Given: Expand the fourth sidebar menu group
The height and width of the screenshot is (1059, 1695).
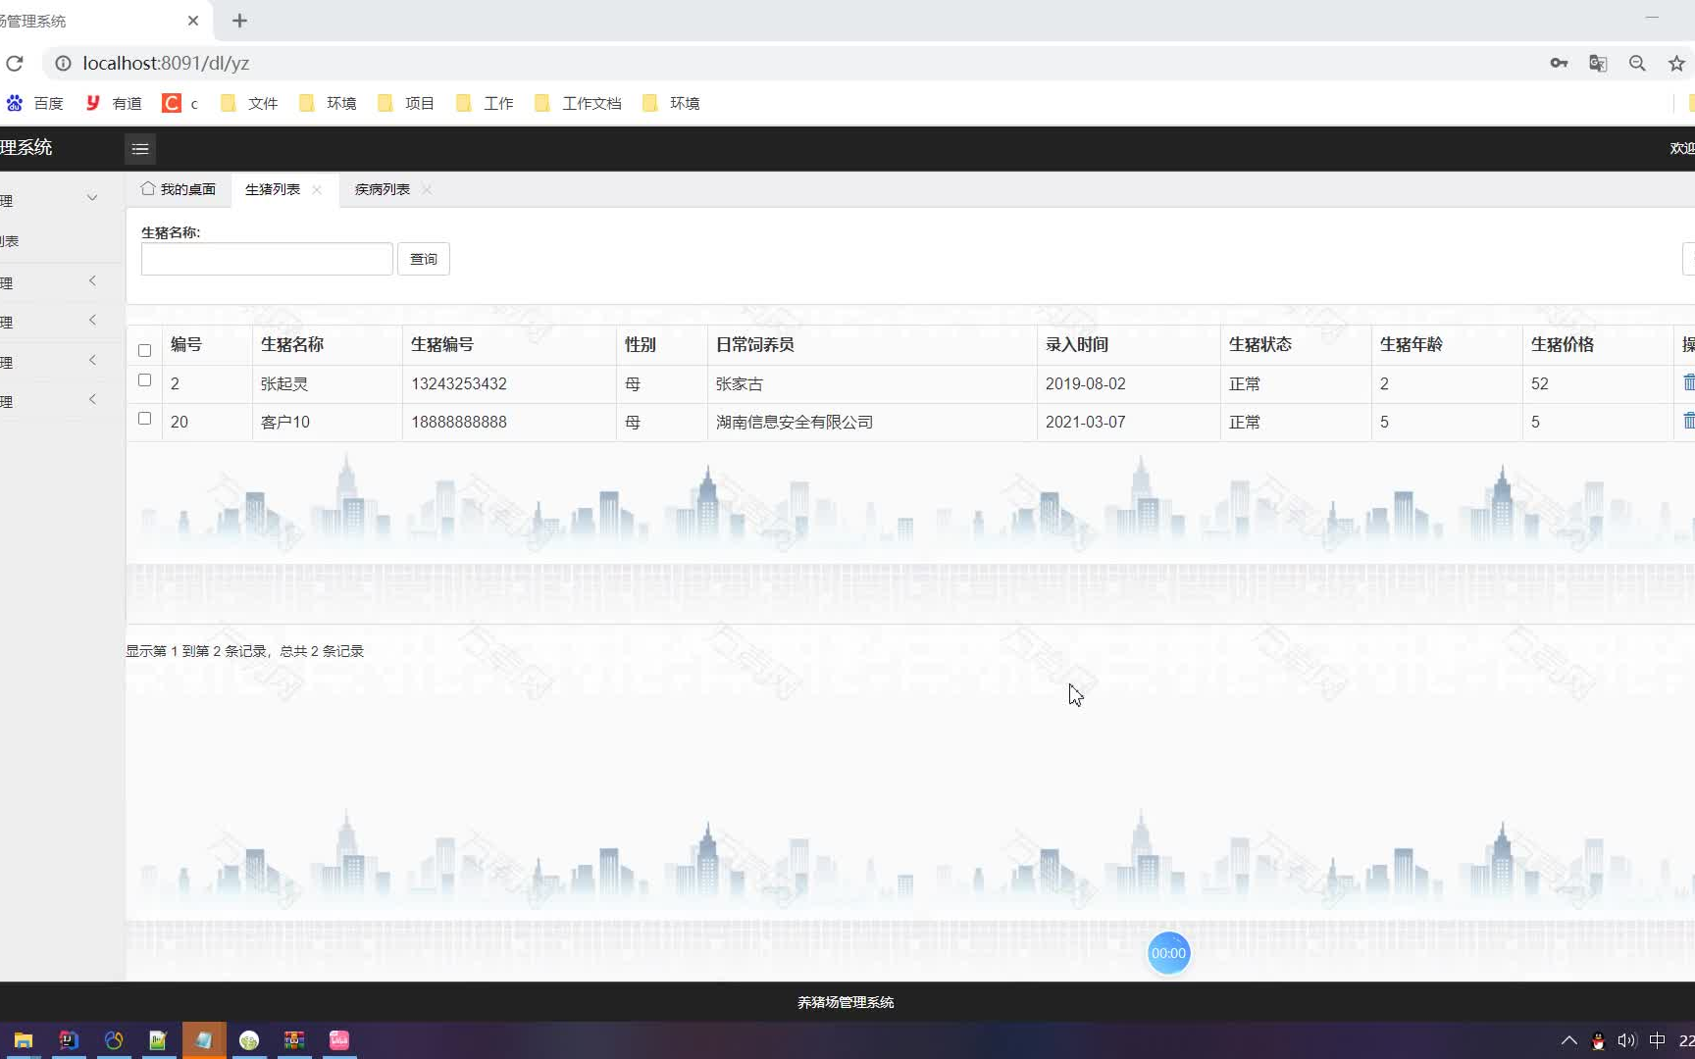Looking at the screenshot, I should (92, 360).
